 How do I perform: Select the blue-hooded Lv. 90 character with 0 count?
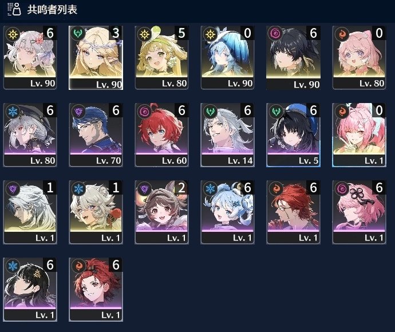(x=227, y=57)
